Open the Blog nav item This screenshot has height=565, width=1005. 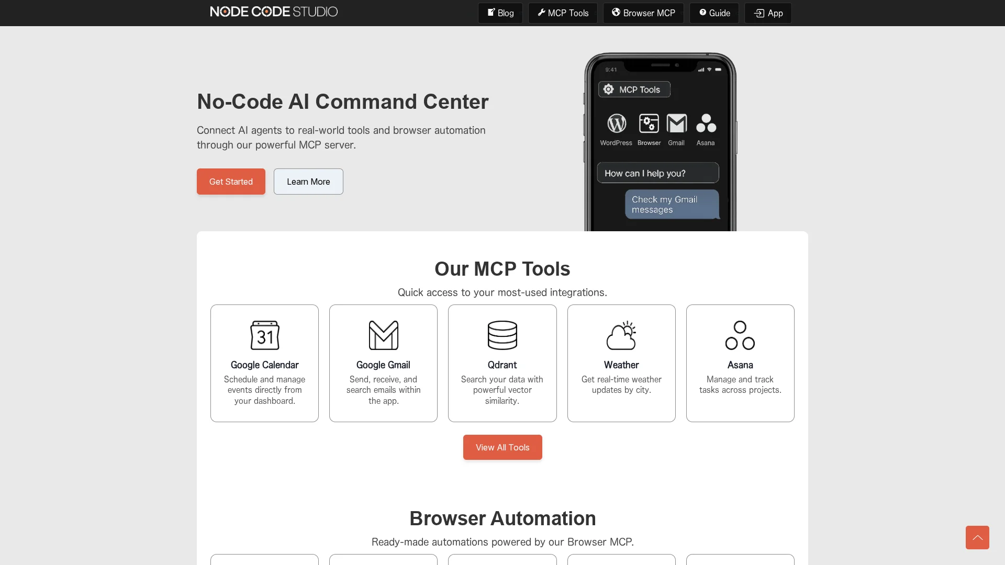(500, 13)
